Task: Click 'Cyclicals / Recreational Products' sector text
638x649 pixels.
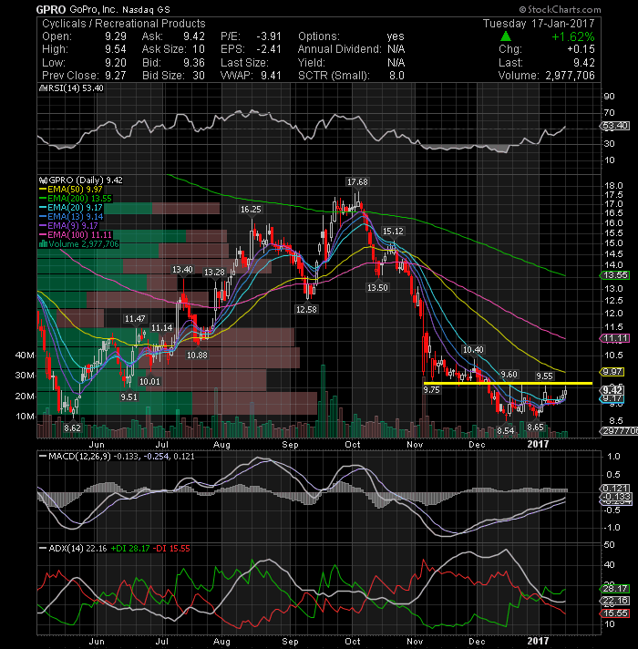Action: coord(124,24)
